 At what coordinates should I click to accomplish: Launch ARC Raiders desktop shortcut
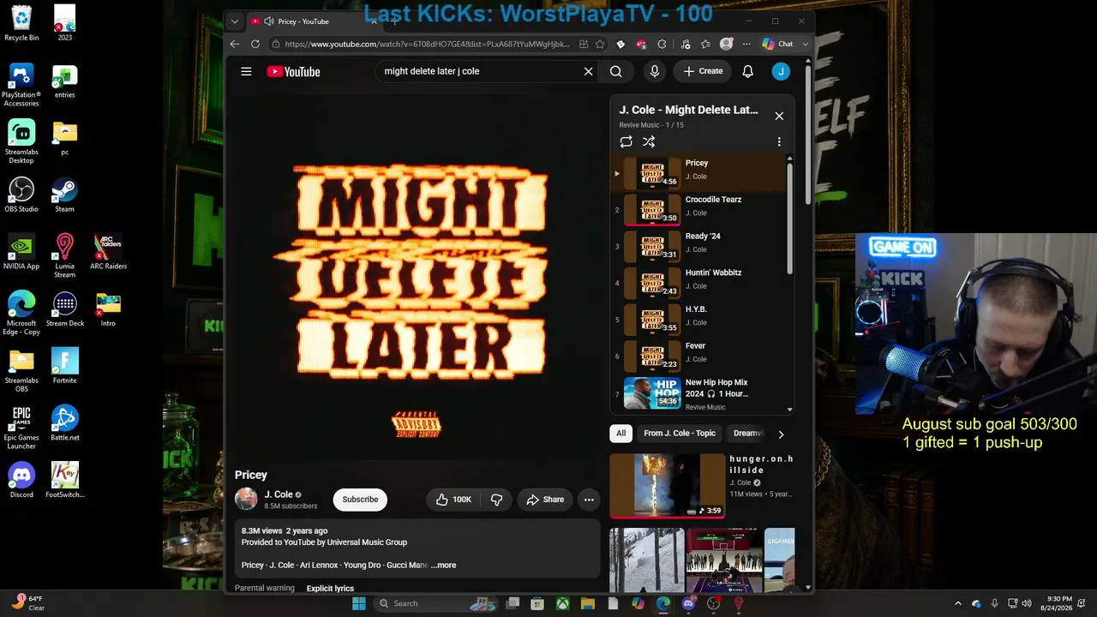(108, 252)
